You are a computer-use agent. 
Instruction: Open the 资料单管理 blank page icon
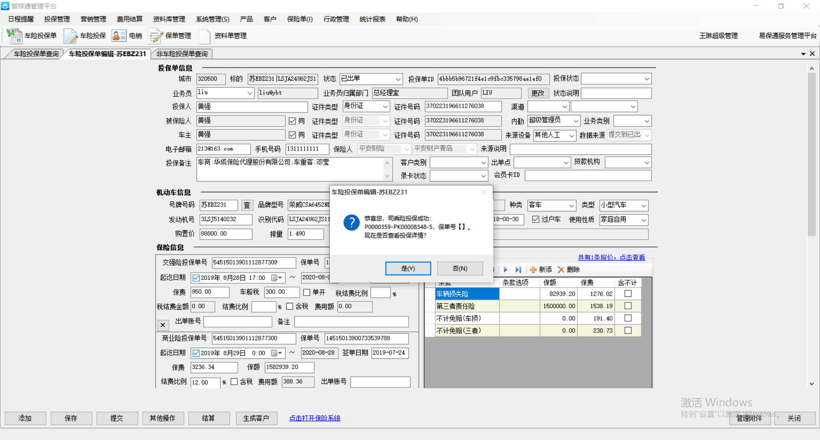[205, 36]
